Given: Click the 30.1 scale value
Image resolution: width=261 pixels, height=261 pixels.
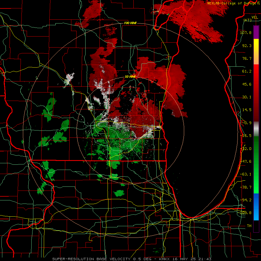Looking at the screenshot, I should [x=247, y=97].
